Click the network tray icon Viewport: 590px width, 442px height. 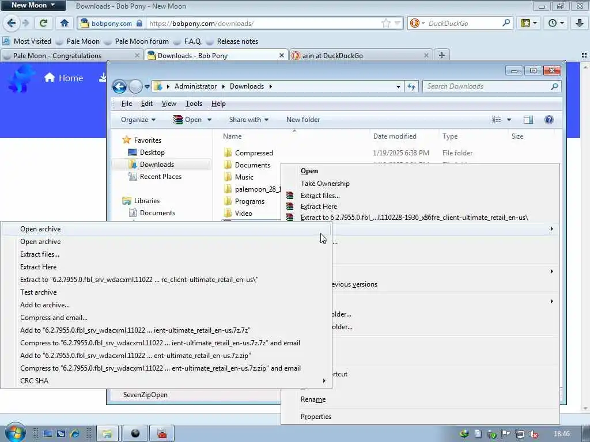[519, 434]
